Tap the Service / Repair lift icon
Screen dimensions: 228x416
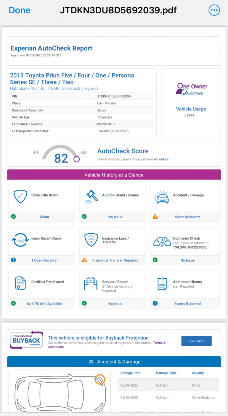click(91, 283)
